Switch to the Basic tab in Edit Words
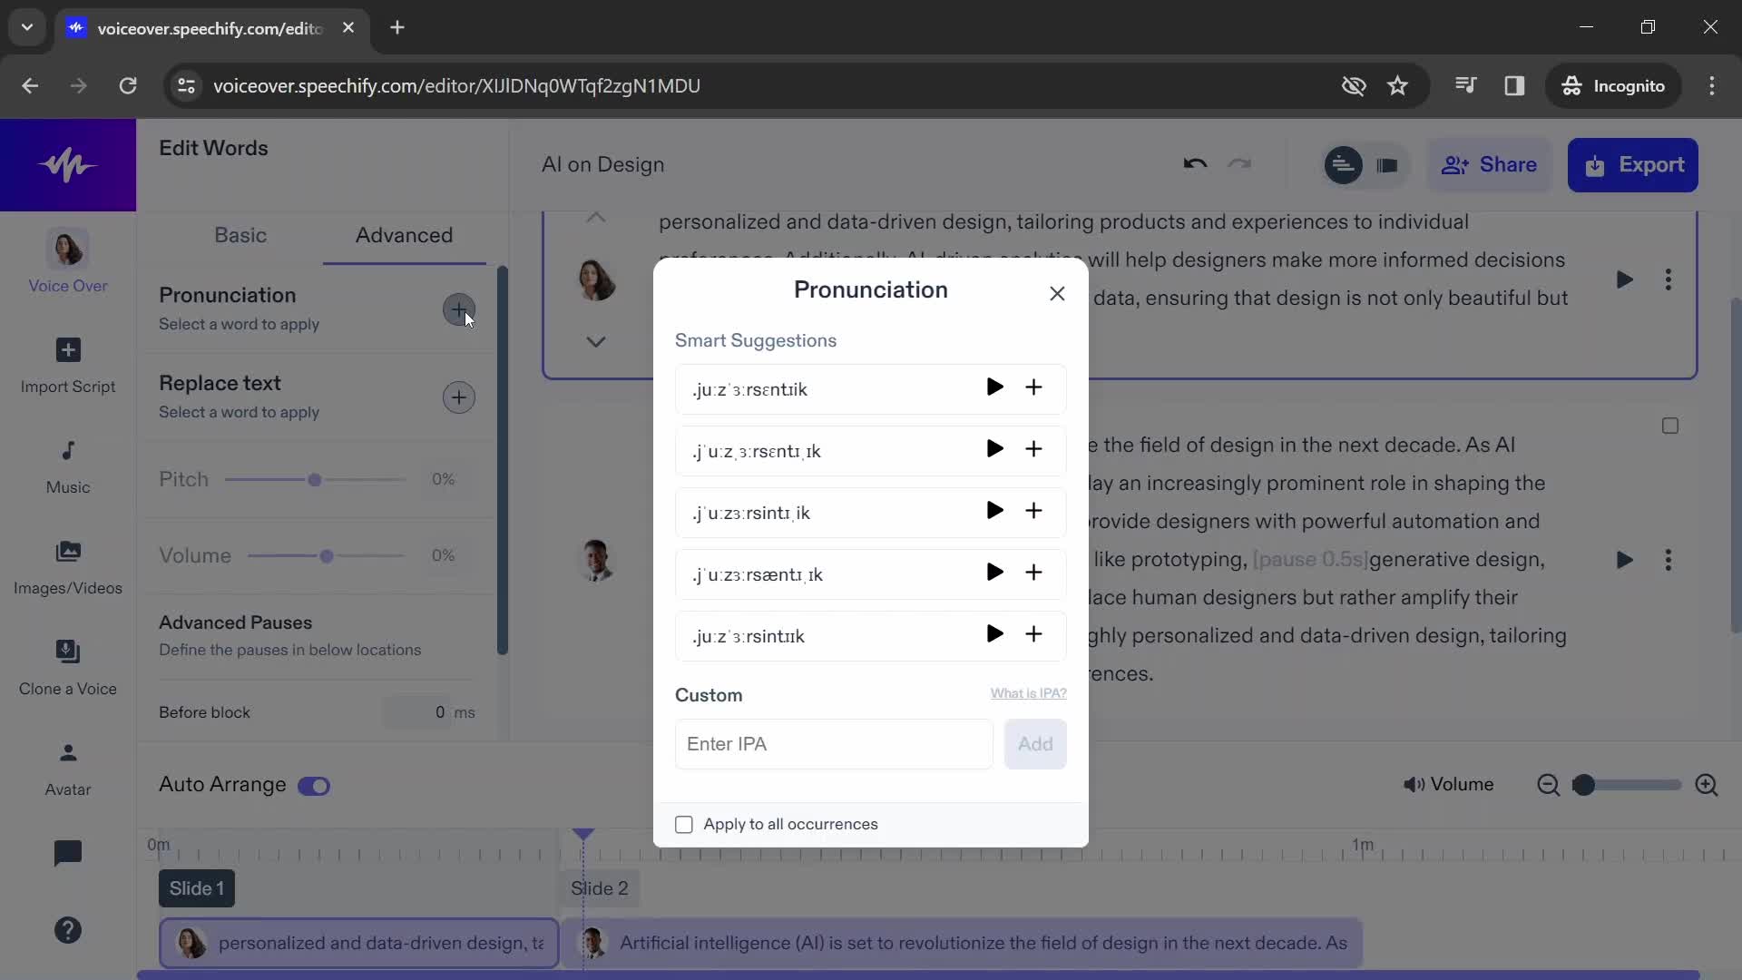This screenshot has width=1742, height=980. coord(240,234)
